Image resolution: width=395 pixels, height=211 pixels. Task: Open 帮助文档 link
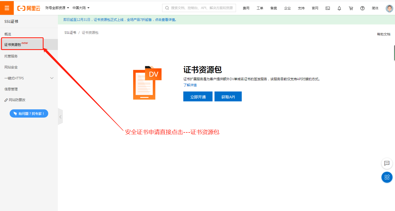coord(384,34)
